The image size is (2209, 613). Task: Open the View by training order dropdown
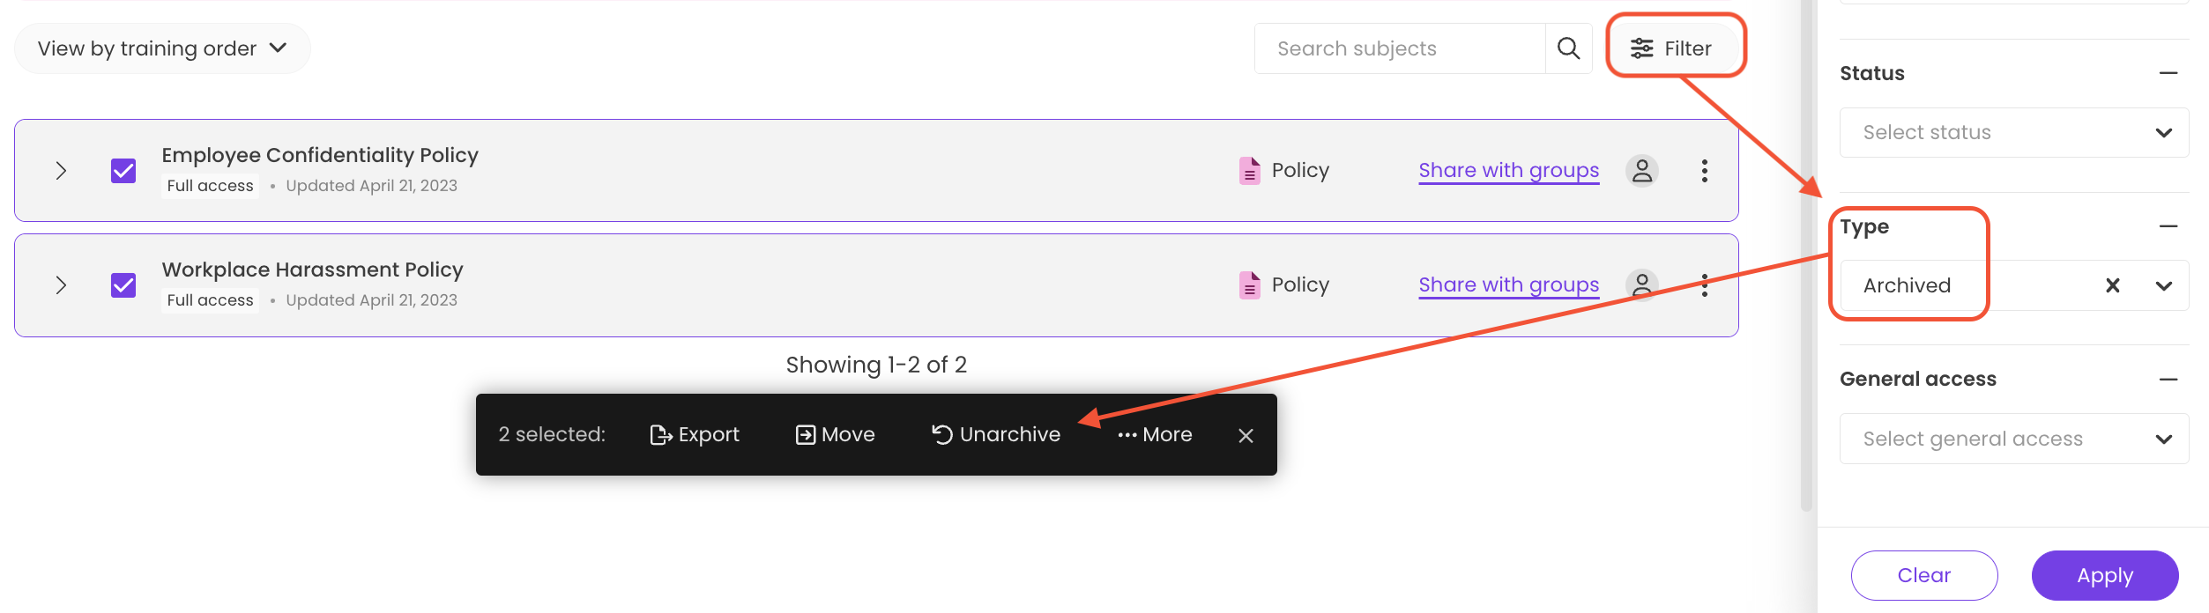(x=162, y=48)
